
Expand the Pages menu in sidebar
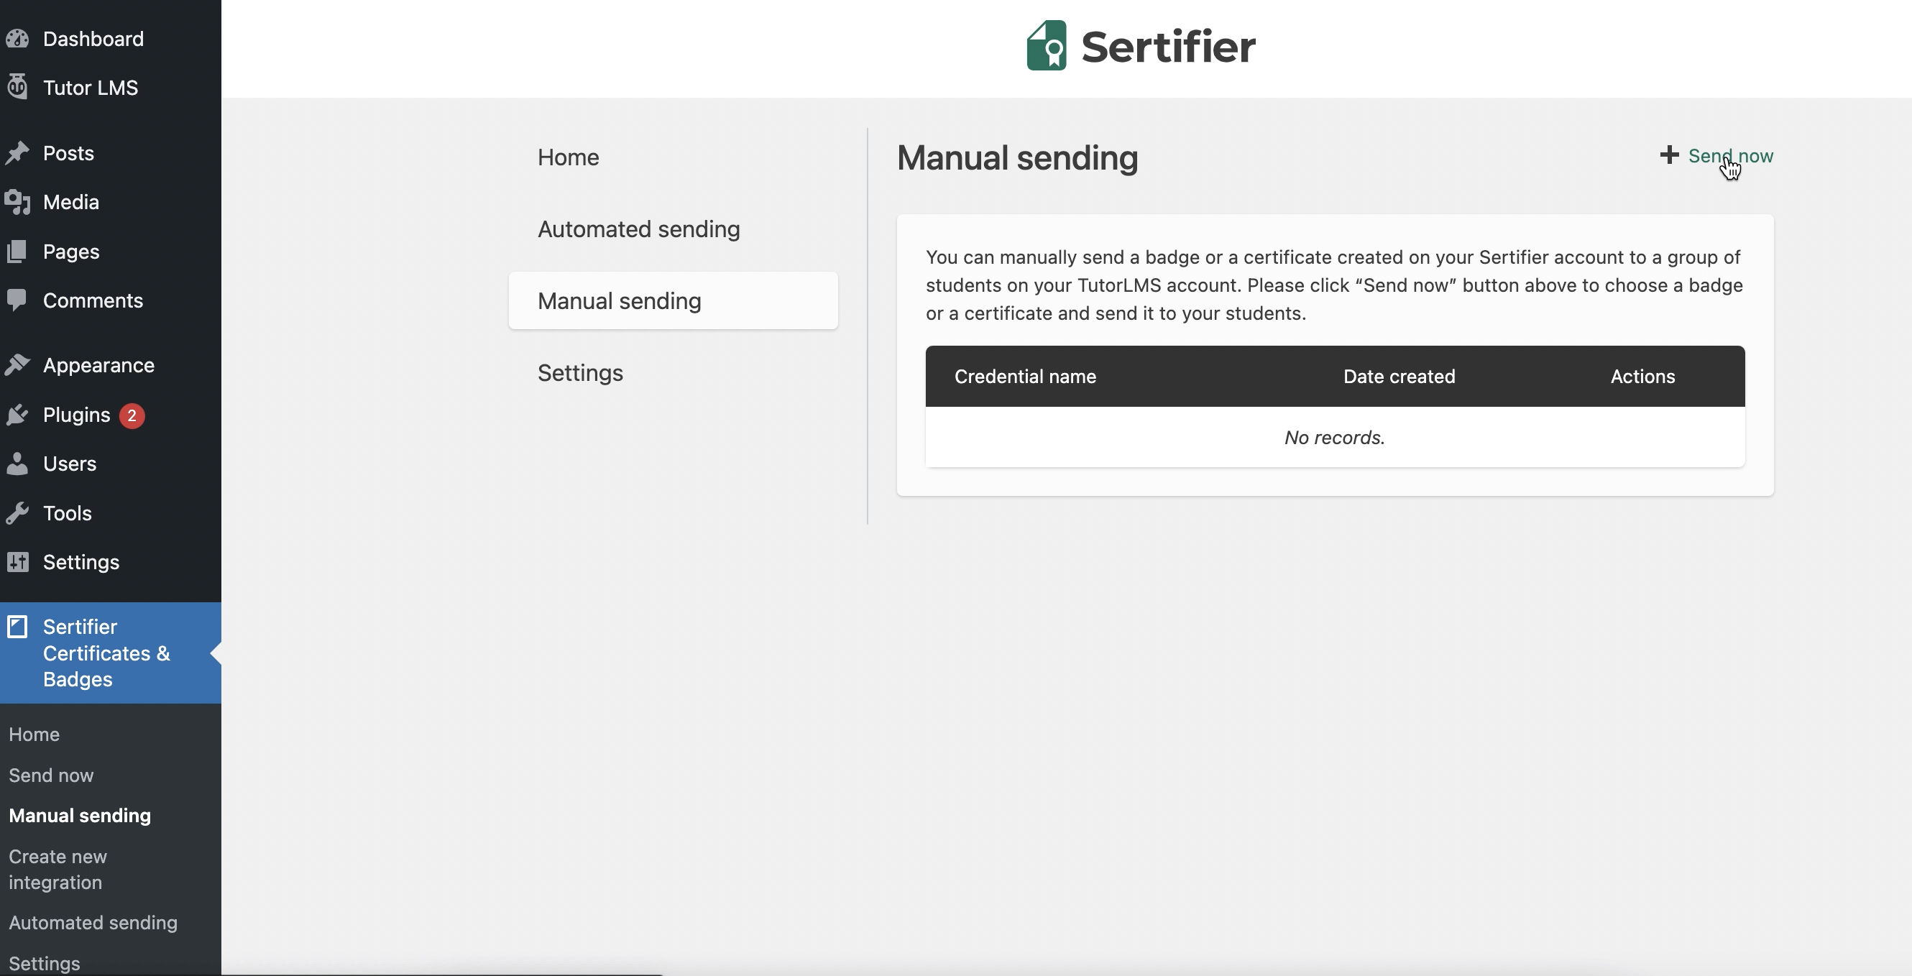pos(71,250)
